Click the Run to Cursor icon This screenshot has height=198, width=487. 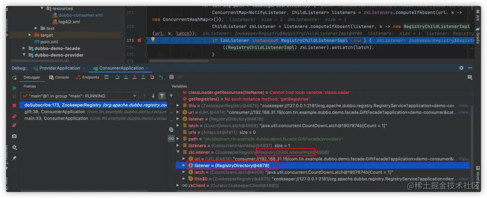(x=161, y=77)
